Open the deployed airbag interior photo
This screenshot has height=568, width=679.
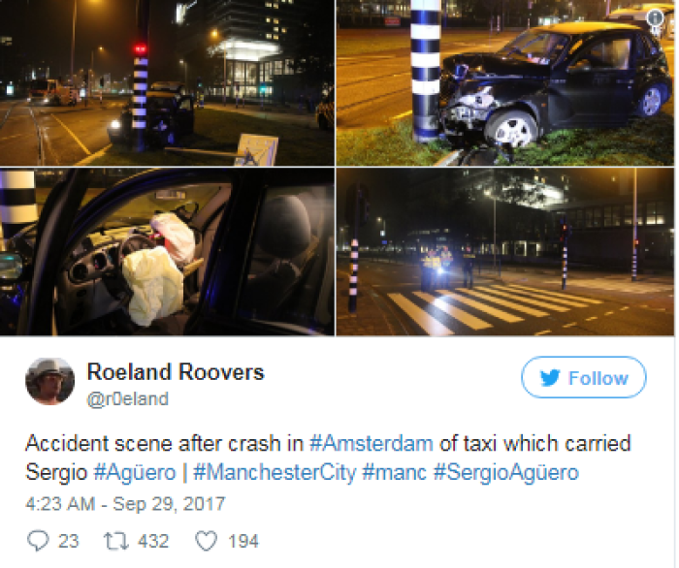pyautogui.click(x=167, y=252)
